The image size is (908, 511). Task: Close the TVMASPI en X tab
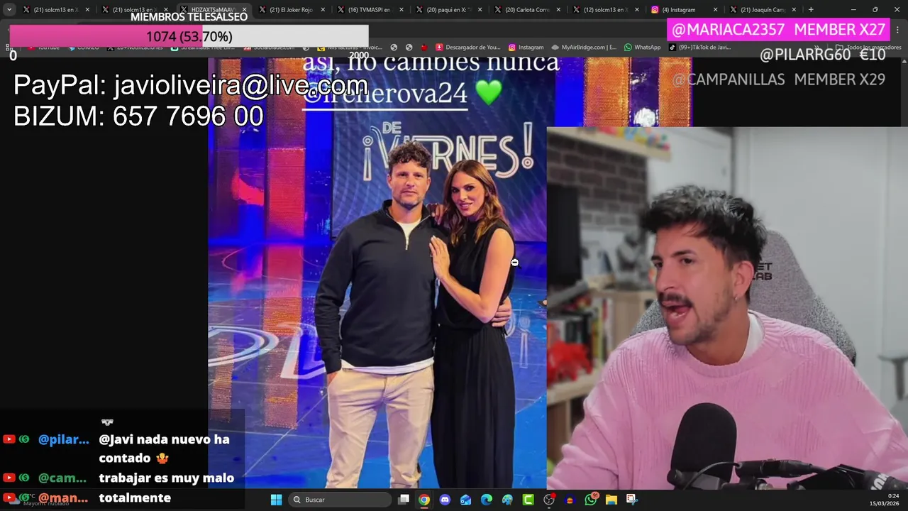pos(402,10)
